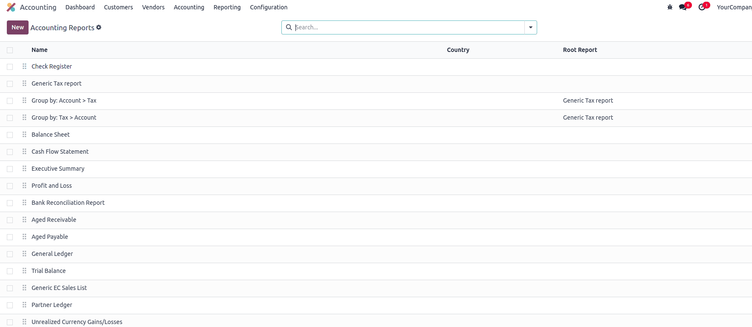752x327 pixels.
Task: Grab the drag handle for Cash Flow Statement
Action: tap(24, 152)
